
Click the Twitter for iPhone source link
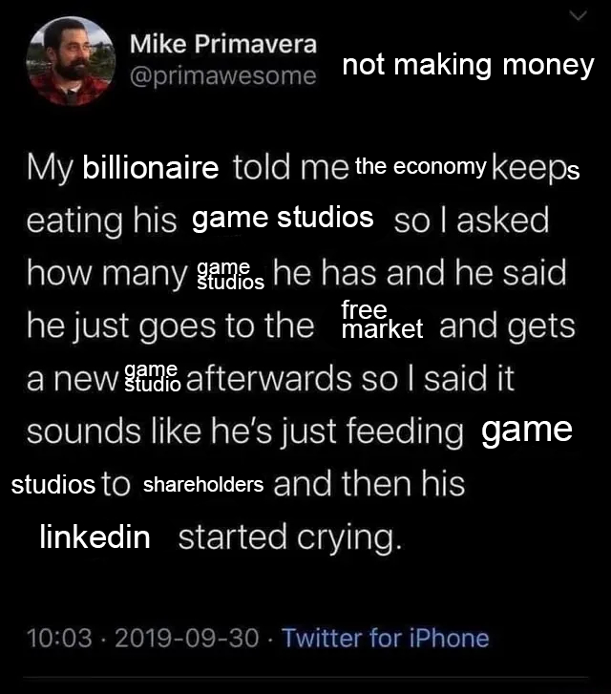coord(386,638)
